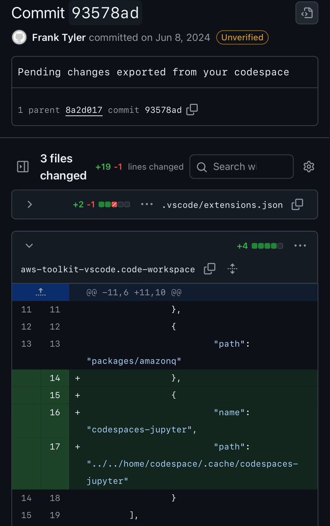Open diff view settings gear

(x=309, y=166)
